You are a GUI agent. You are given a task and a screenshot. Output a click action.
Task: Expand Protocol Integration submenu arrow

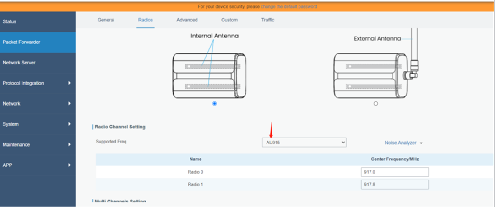pyautogui.click(x=69, y=83)
